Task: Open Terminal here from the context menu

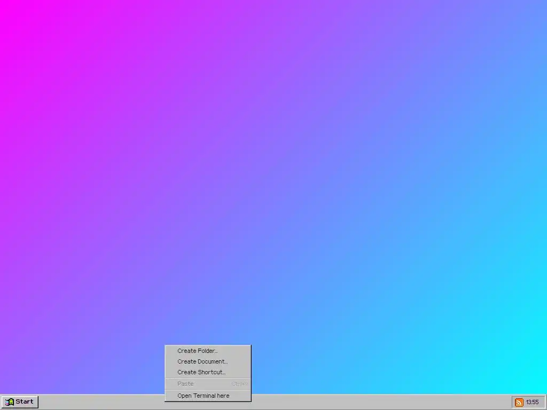Action: 208,396
